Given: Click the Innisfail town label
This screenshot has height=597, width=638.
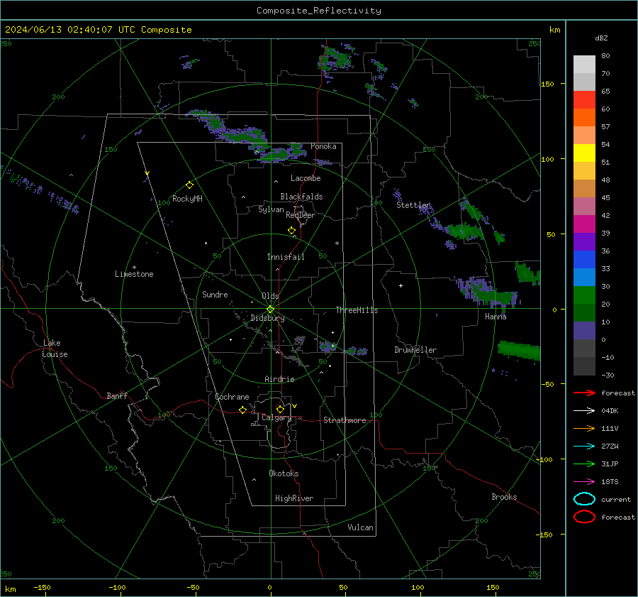Looking at the screenshot, I should pos(286,257).
